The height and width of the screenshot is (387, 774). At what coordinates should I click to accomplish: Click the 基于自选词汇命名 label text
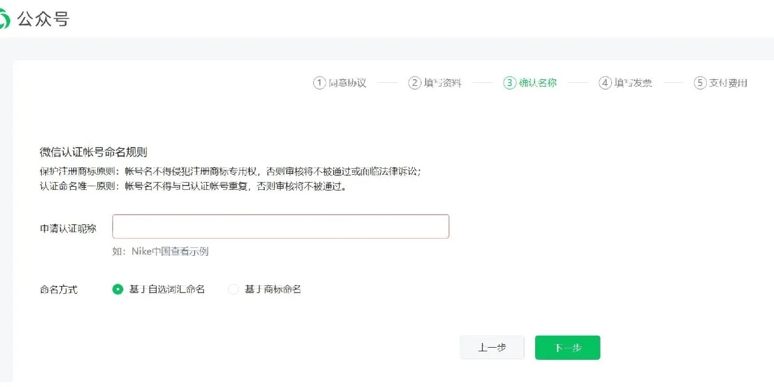click(x=167, y=290)
